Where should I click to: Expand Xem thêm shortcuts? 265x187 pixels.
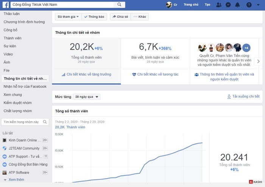pos(16,179)
